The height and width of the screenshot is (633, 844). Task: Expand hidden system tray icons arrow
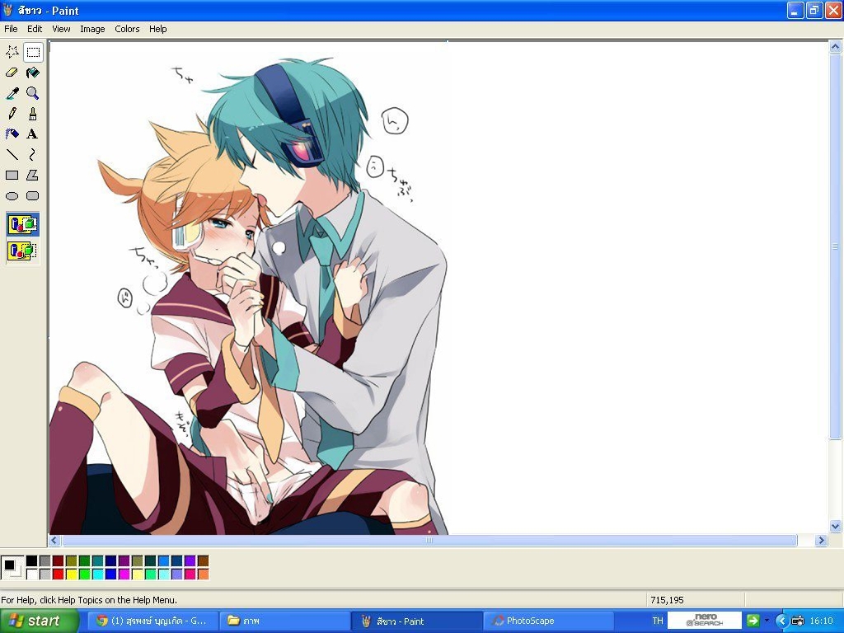[x=781, y=621]
